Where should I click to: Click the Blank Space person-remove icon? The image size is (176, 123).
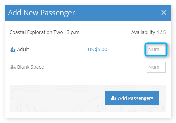[13, 67]
